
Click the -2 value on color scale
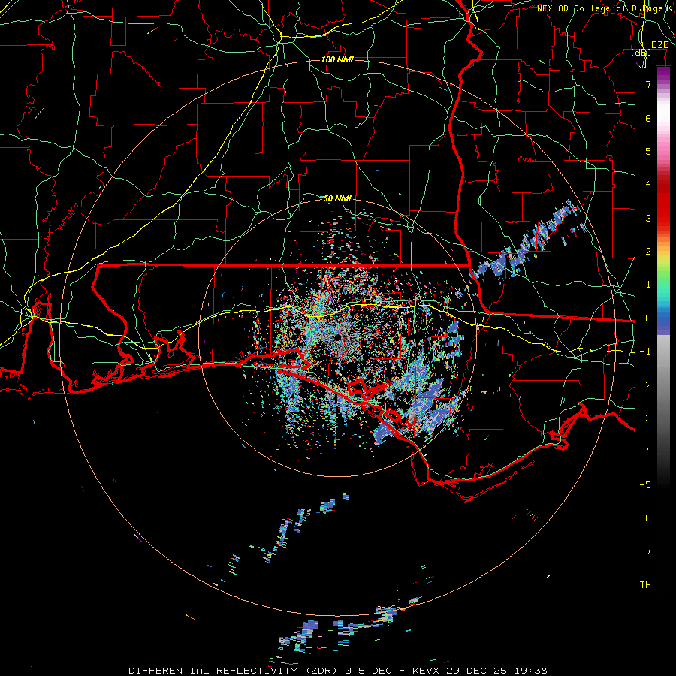(x=645, y=385)
